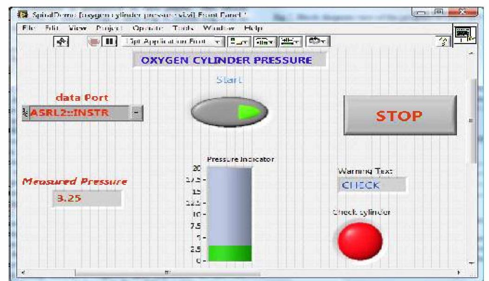This screenshot has width=489, height=281.
Task: Click the VI icon pane at top right
Action: [465, 35]
